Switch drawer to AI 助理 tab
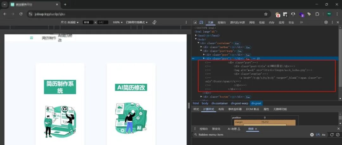The height and width of the screenshot is (145, 342). [234, 129]
